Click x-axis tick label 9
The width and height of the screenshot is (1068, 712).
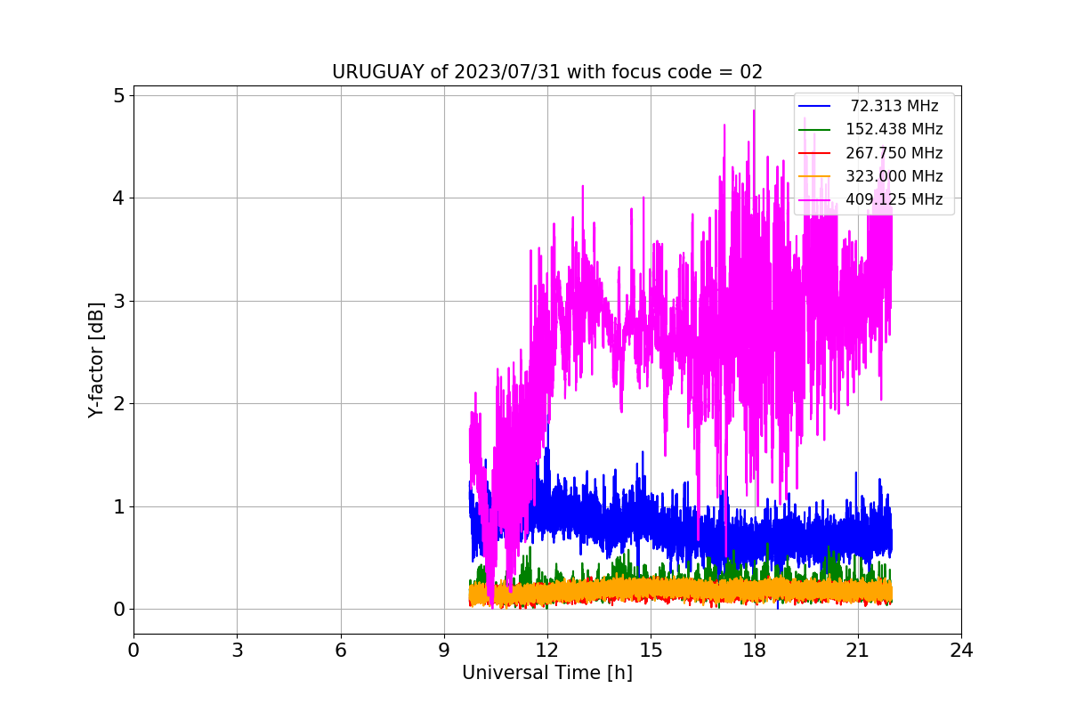pyautogui.click(x=444, y=651)
